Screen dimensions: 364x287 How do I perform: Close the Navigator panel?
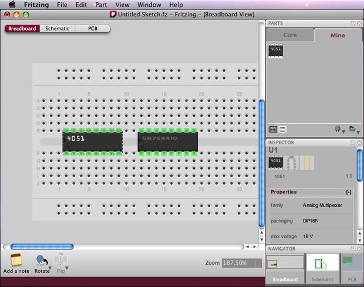pyautogui.click(x=359, y=249)
